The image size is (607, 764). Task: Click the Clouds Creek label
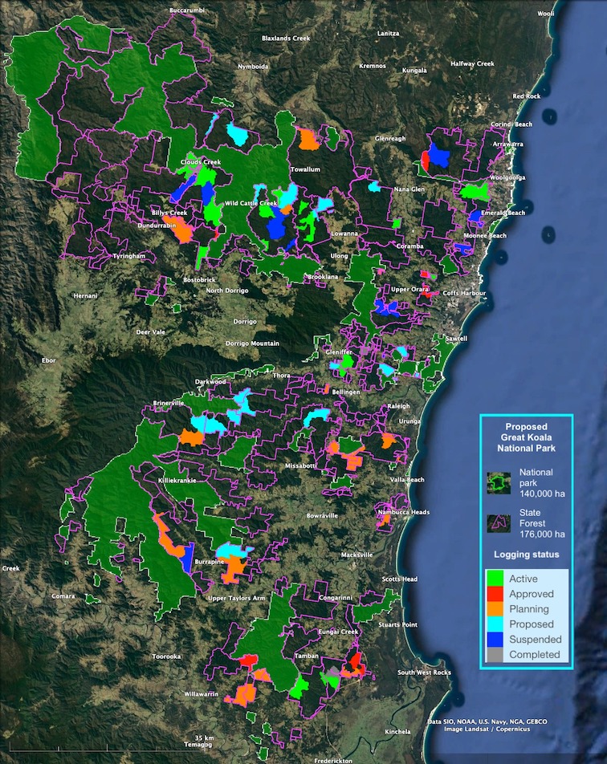[201, 162]
